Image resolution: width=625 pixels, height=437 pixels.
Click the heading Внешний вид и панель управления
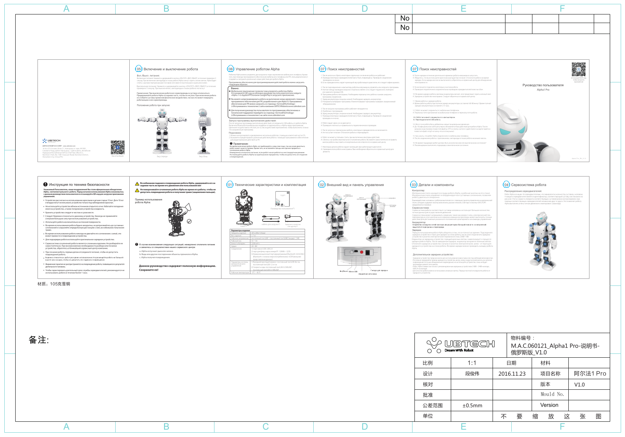tap(355, 185)
